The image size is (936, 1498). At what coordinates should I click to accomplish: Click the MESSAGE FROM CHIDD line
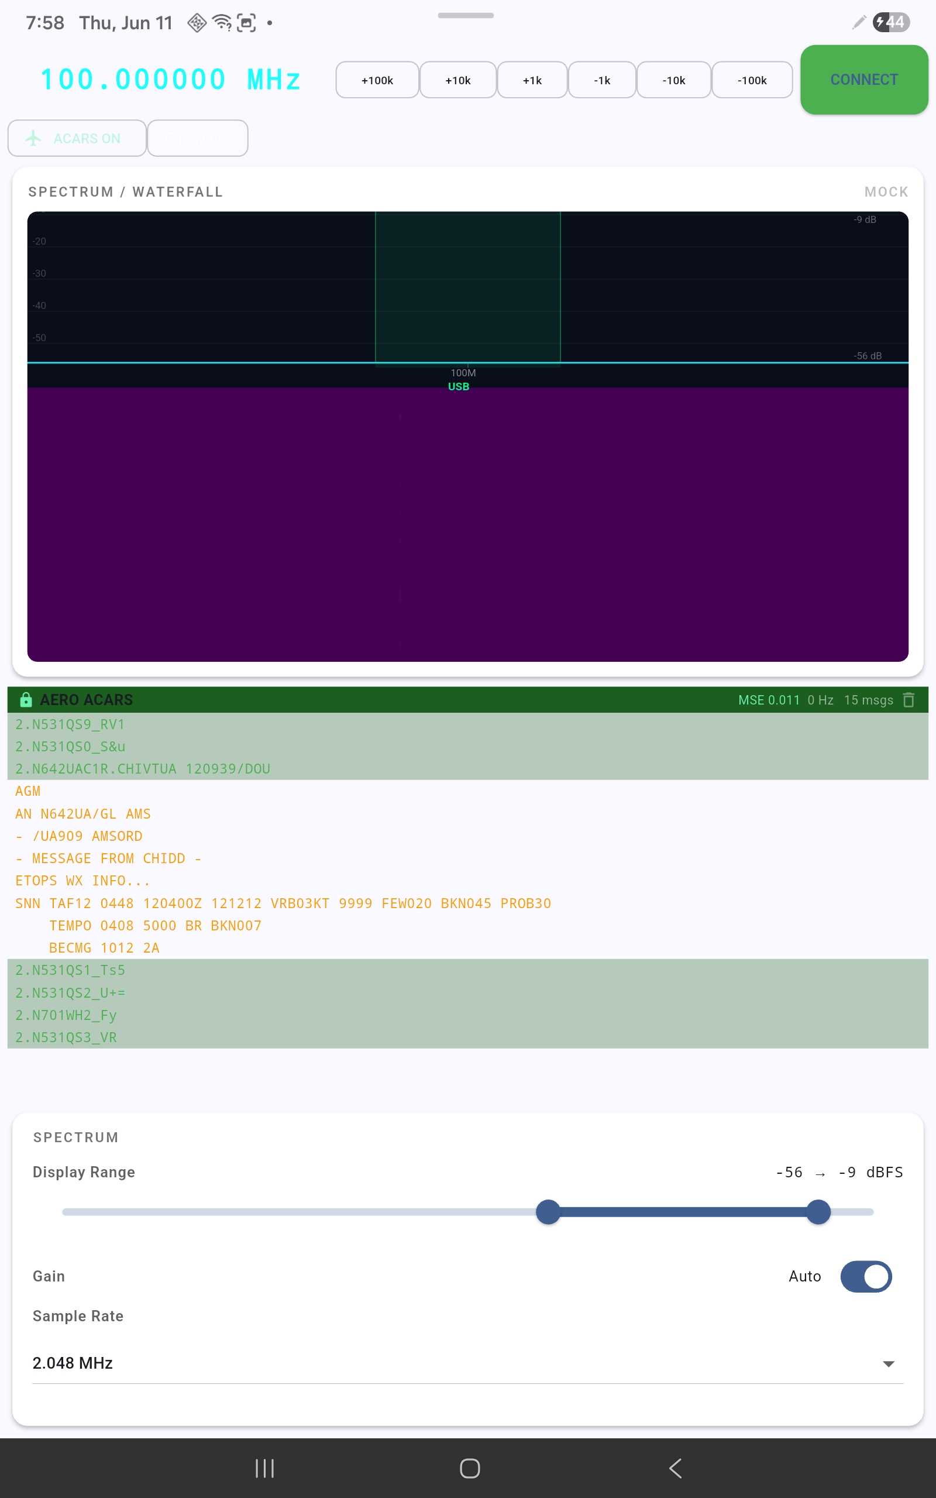click(108, 858)
